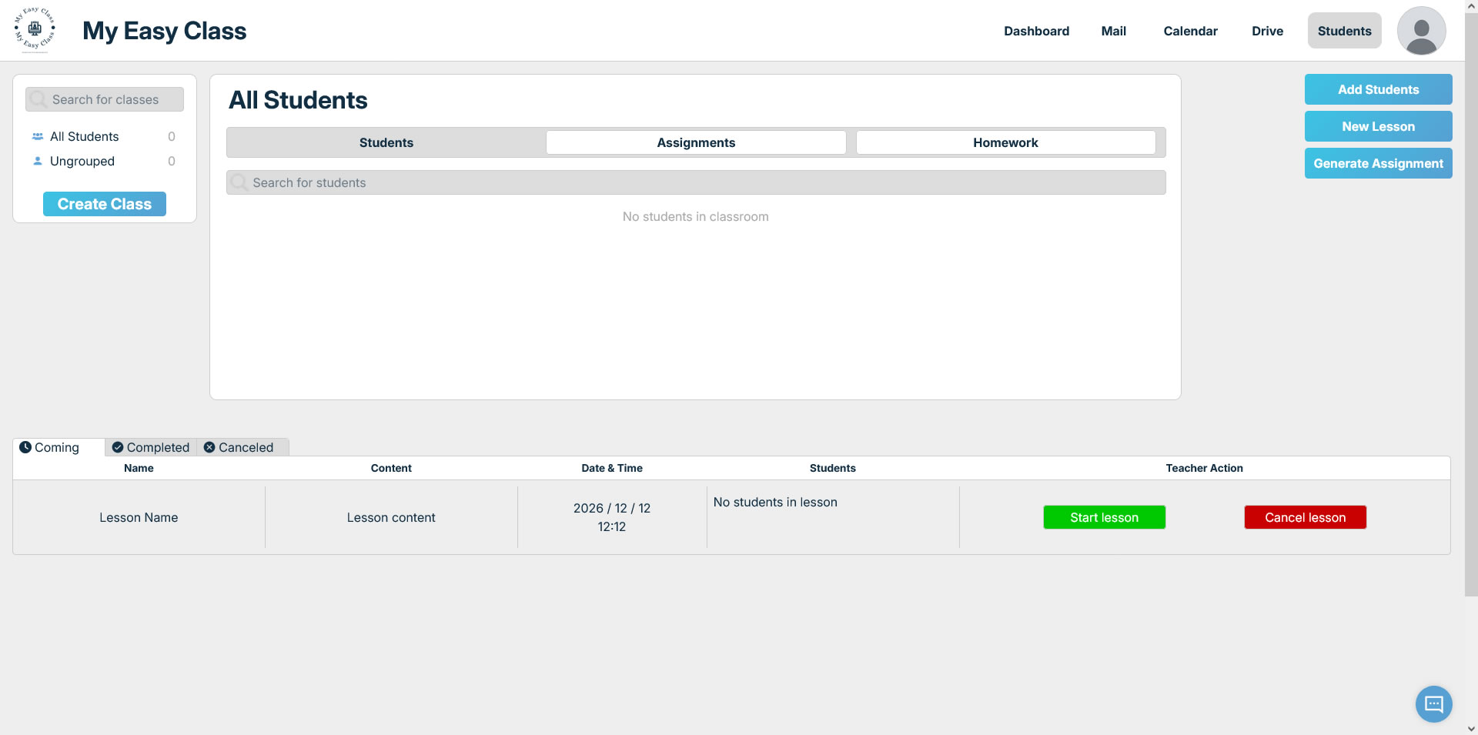The height and width of the screenshot is (735, 1478).
Task: Open the Dashboard page
Action: [1036, 31]
